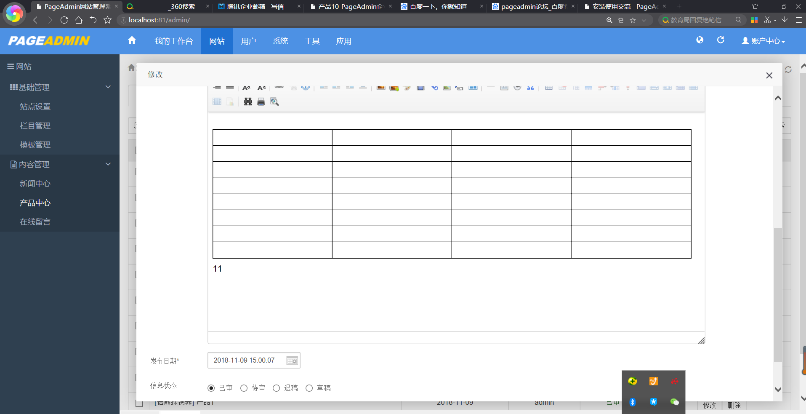Click the browser home button
The height and width of the screenshot is (414, 806).
(78, 20)
